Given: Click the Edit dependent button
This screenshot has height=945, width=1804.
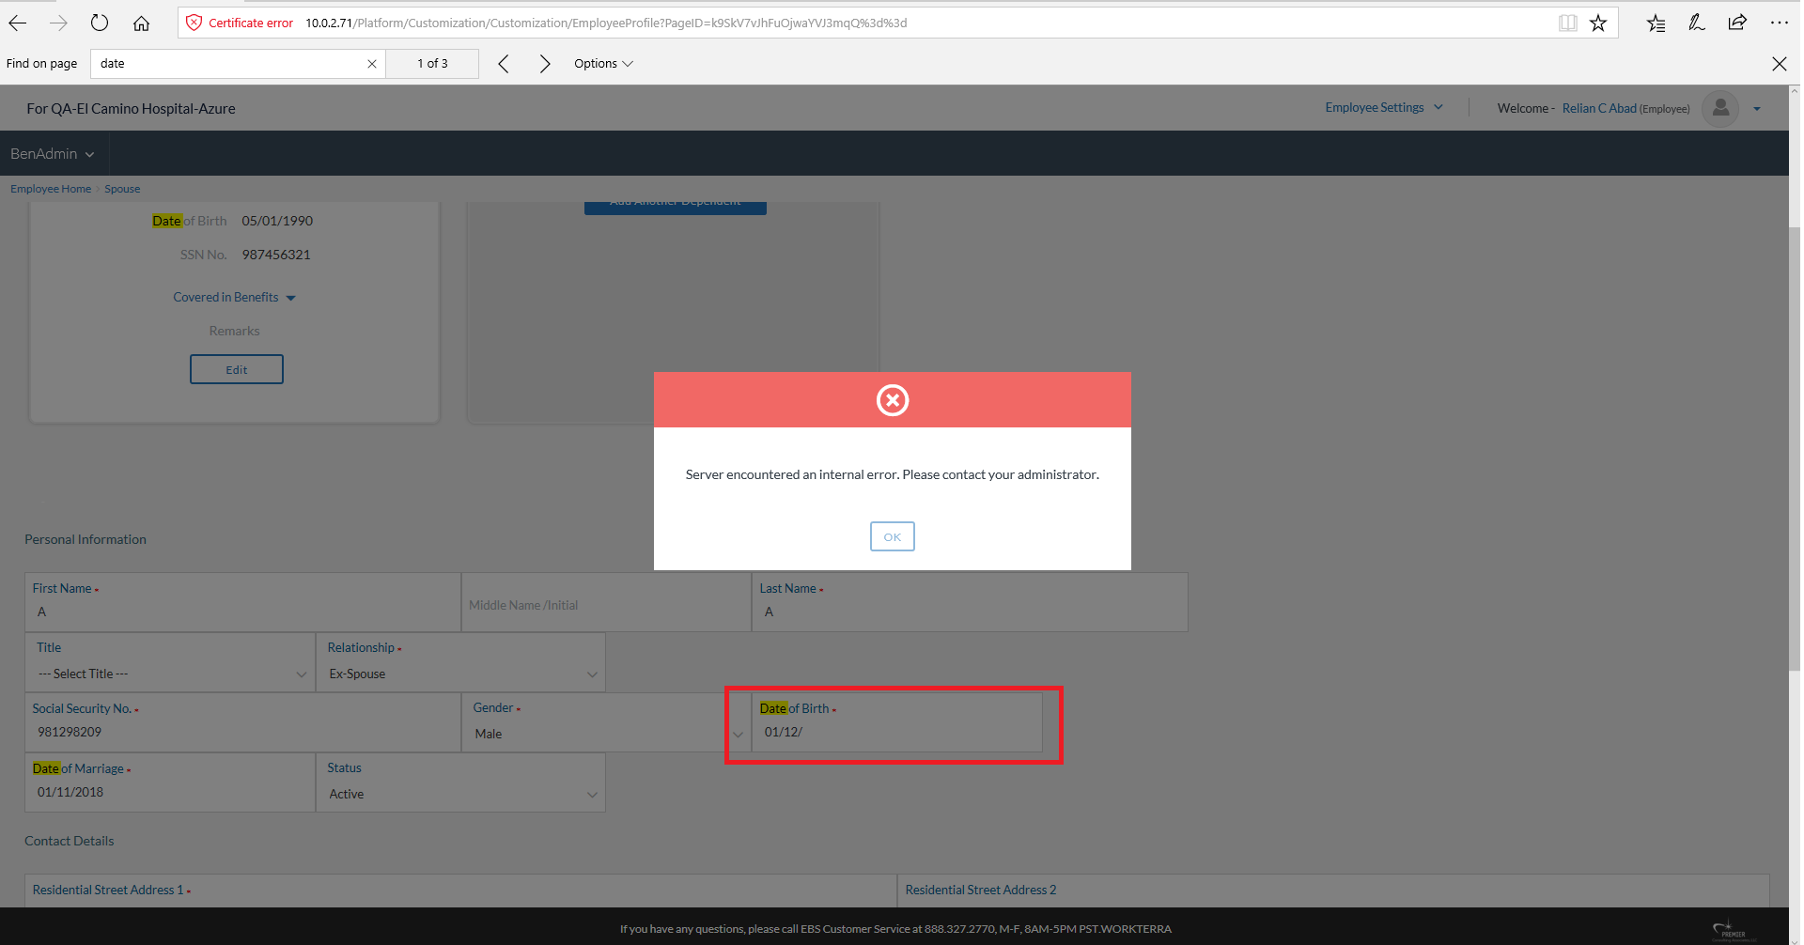Looking at the screenshot, I should click(237, 369).
